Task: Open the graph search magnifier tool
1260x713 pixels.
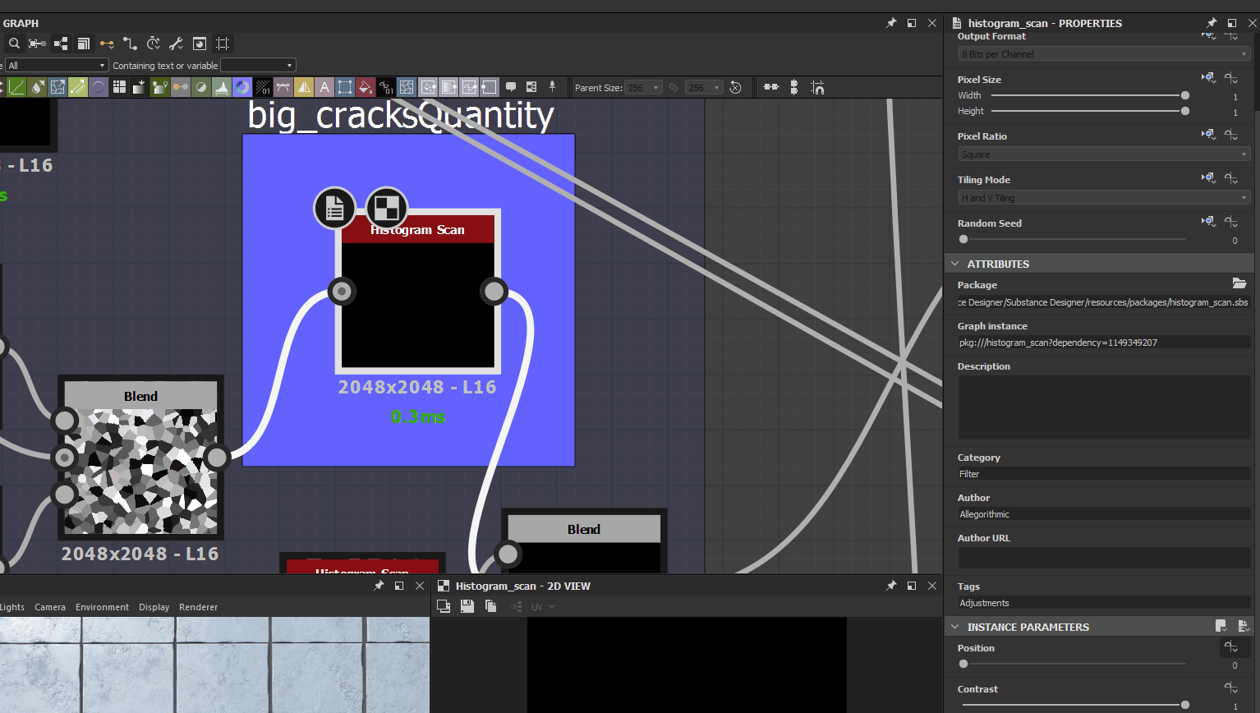Action: (14, 44)
